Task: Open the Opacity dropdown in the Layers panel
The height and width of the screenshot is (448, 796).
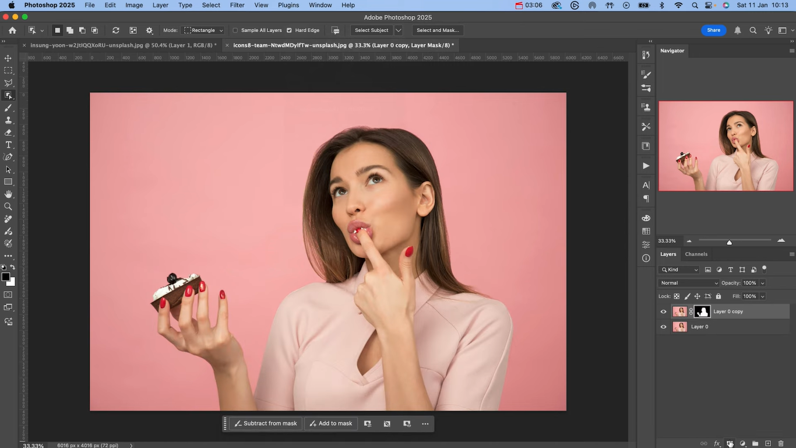Action: click(x=762, y=283)
